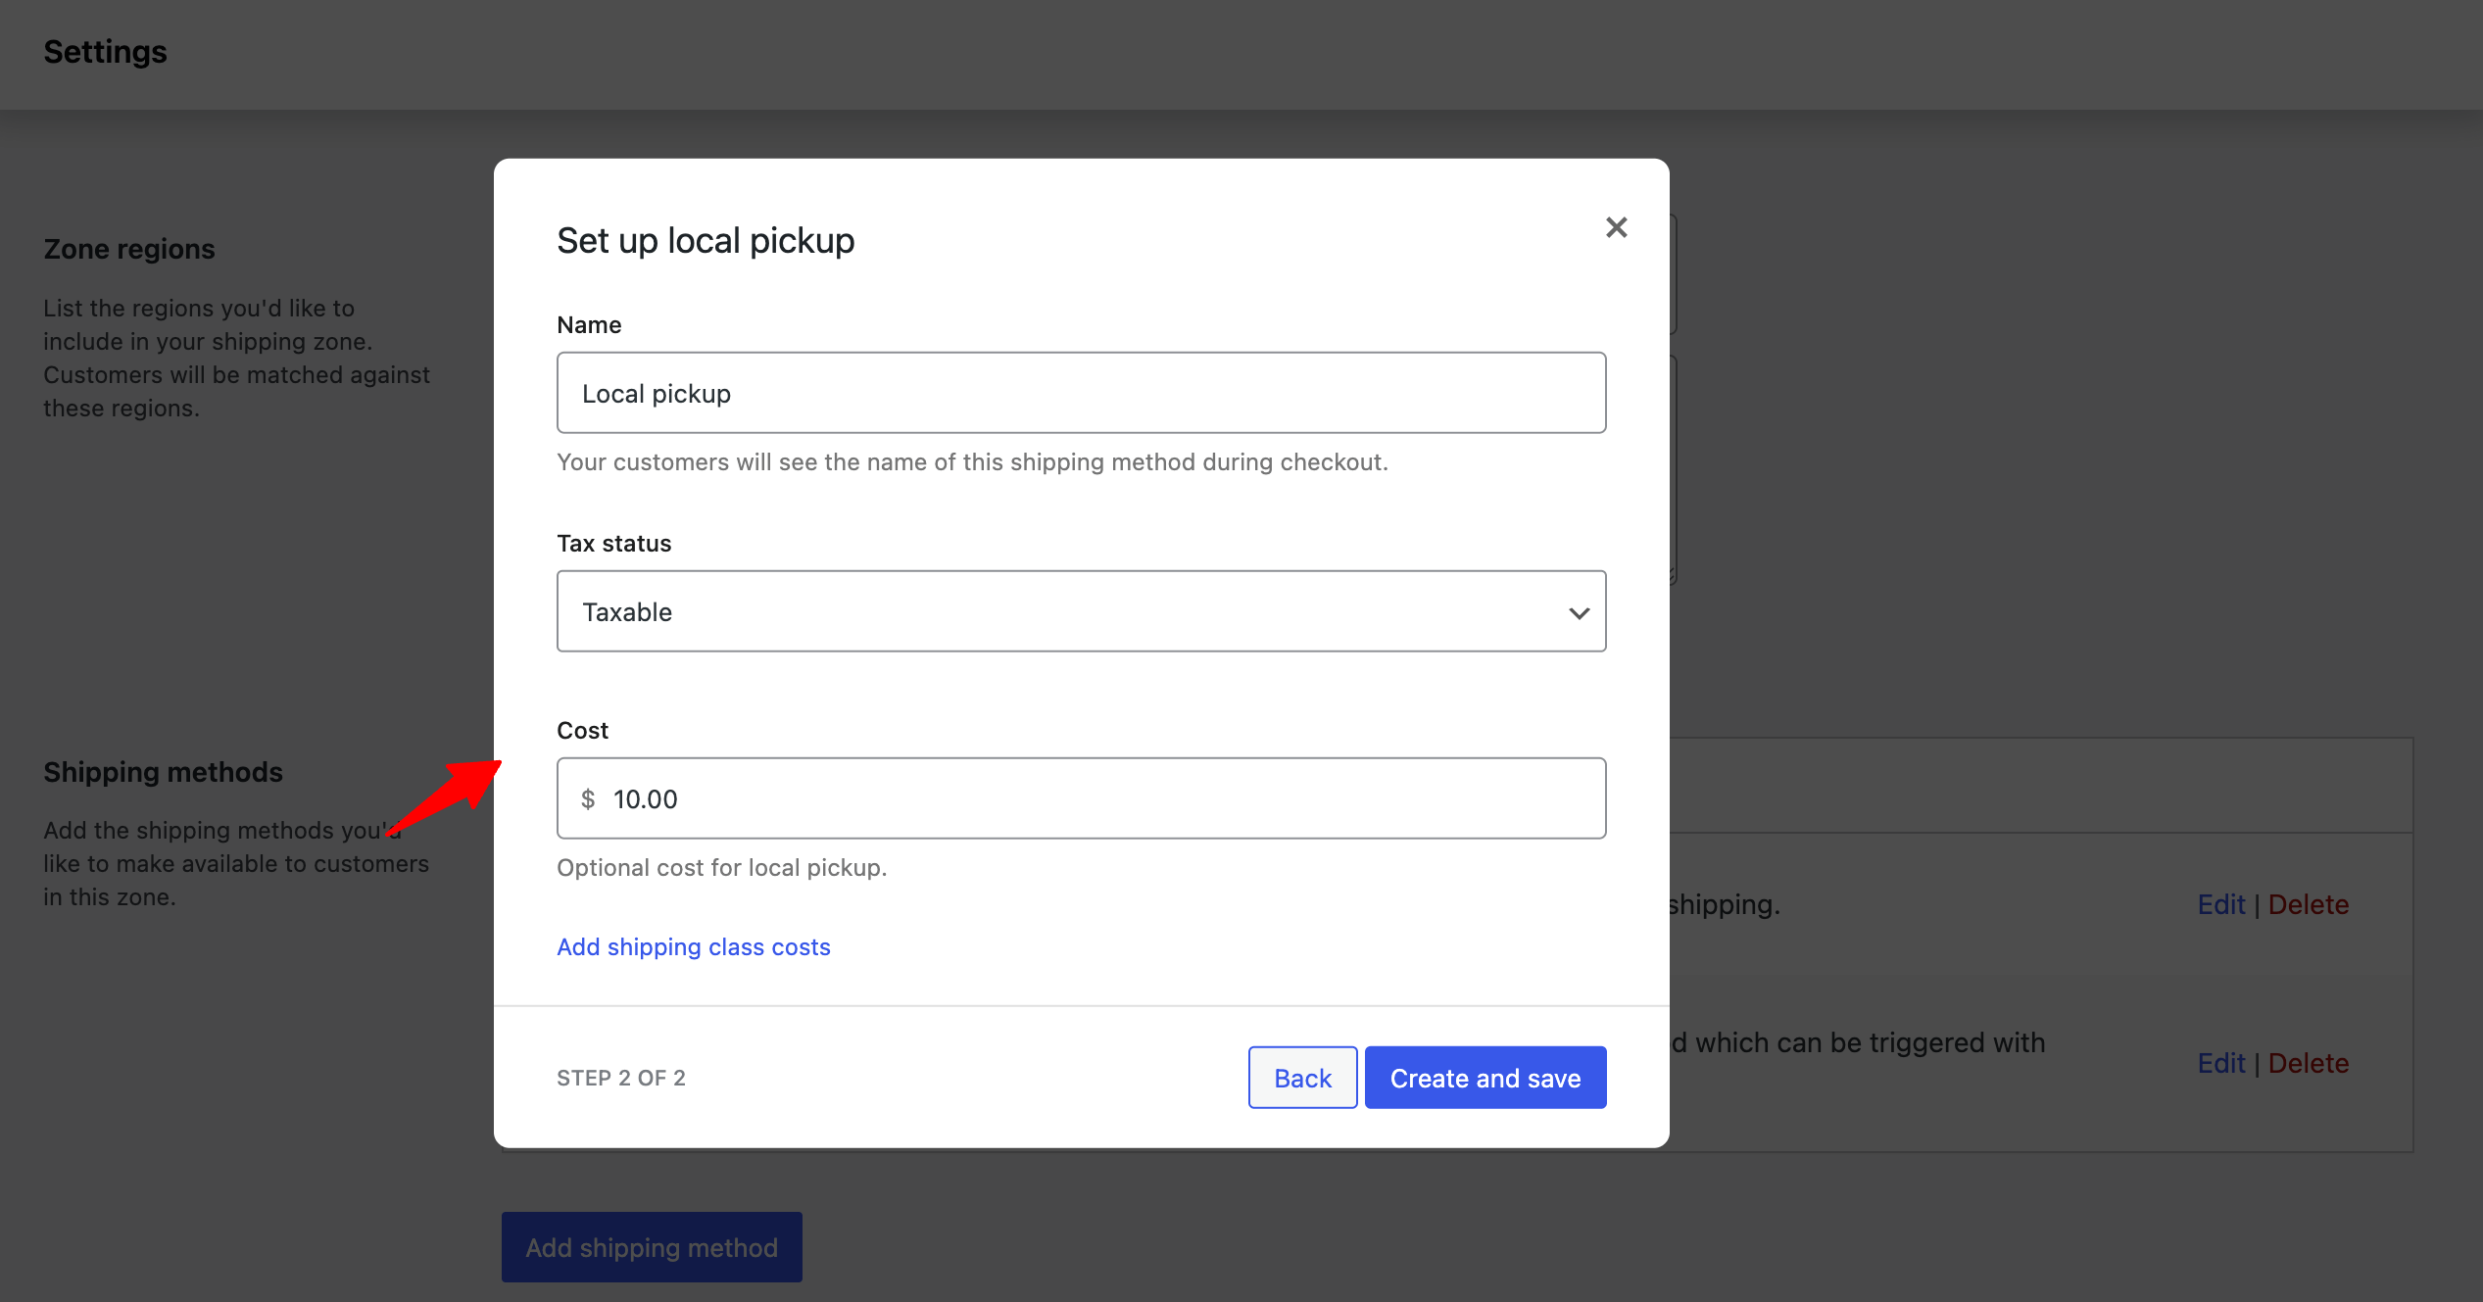This screenshot has width=2483, height=1302.
Task: Click the Cost field showing 10.00
Action: (1080, 798)
